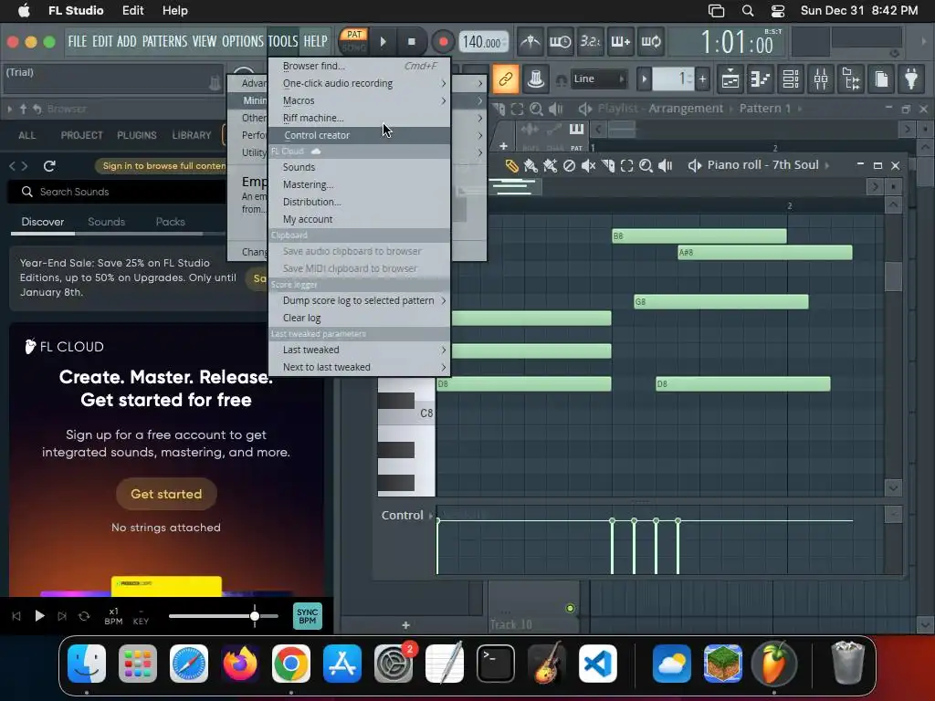Image resolution: width=935 pixels, height=701 pixels.
Task: Adjust the preview volume slider knob
Action: point(255,616)
